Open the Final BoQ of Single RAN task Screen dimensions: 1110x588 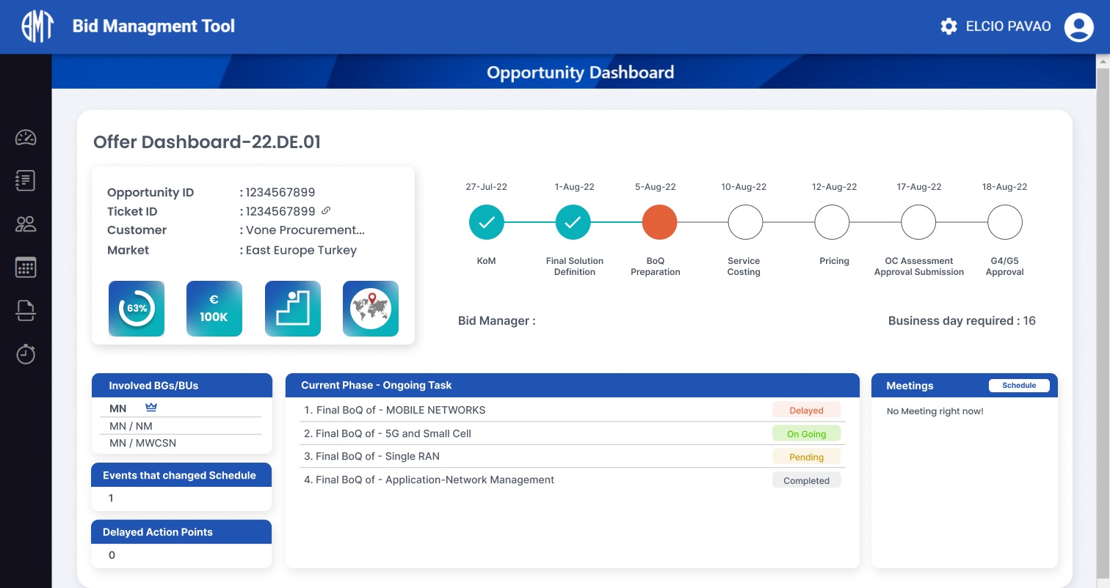pyautogui.click(x=371, y=456)
